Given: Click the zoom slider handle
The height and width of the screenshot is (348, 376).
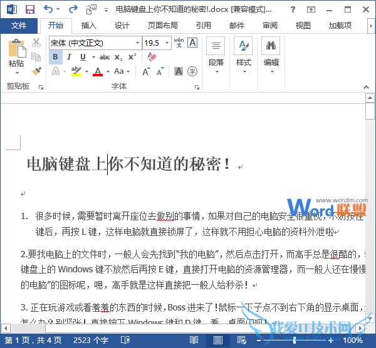Looking at the screenshot, I should pyautogui.click(x=295, y=340).
